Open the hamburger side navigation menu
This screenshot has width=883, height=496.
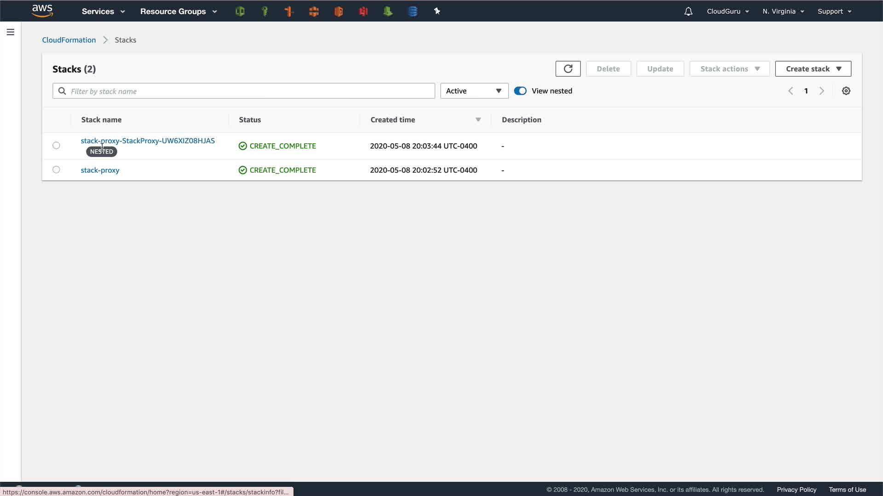click(x=11, y=32)
